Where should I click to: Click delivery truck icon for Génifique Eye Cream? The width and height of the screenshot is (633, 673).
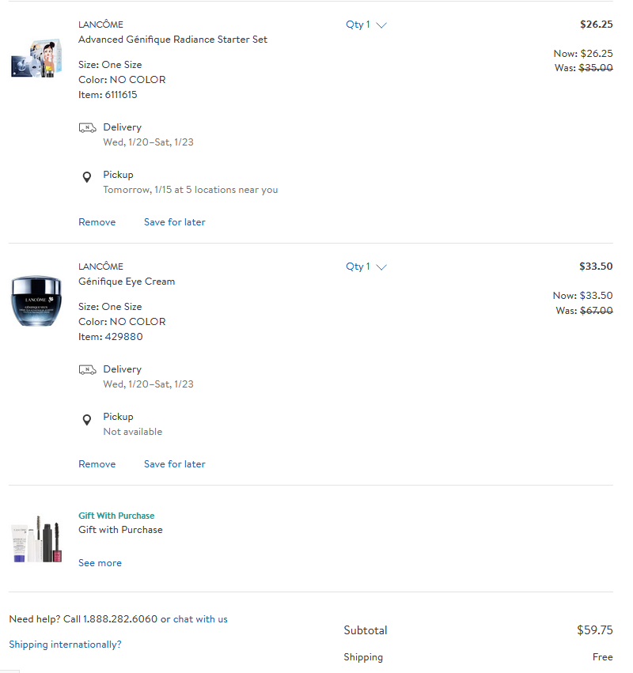(87, 370)
